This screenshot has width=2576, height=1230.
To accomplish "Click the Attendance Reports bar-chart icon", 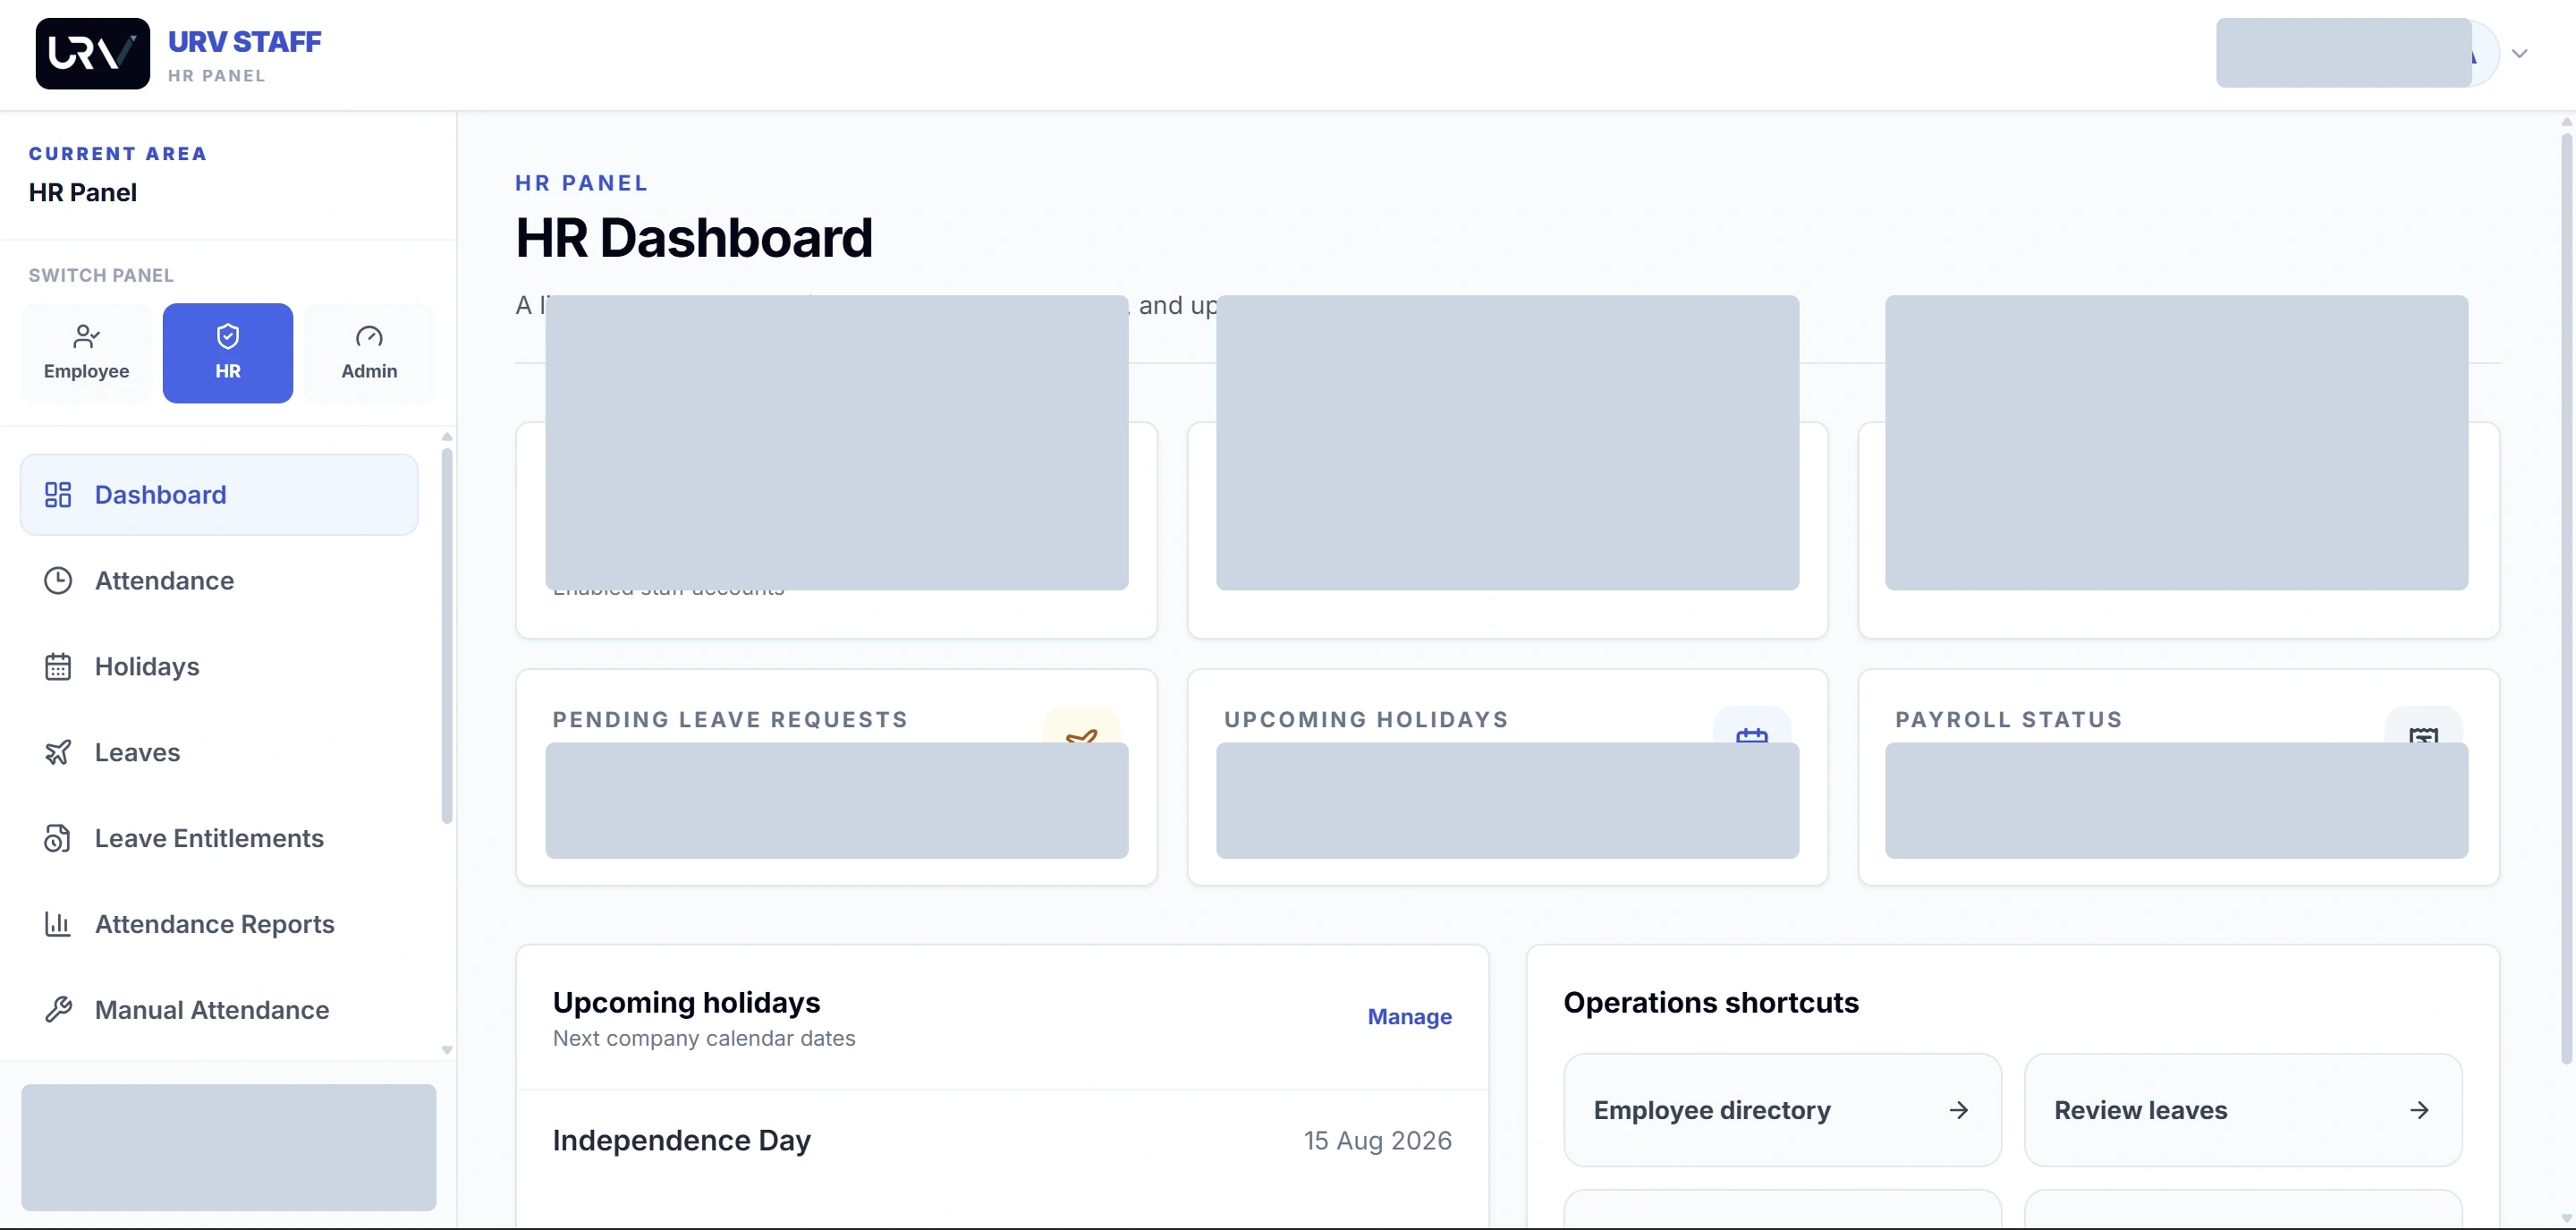I will (x=58, y=924).
